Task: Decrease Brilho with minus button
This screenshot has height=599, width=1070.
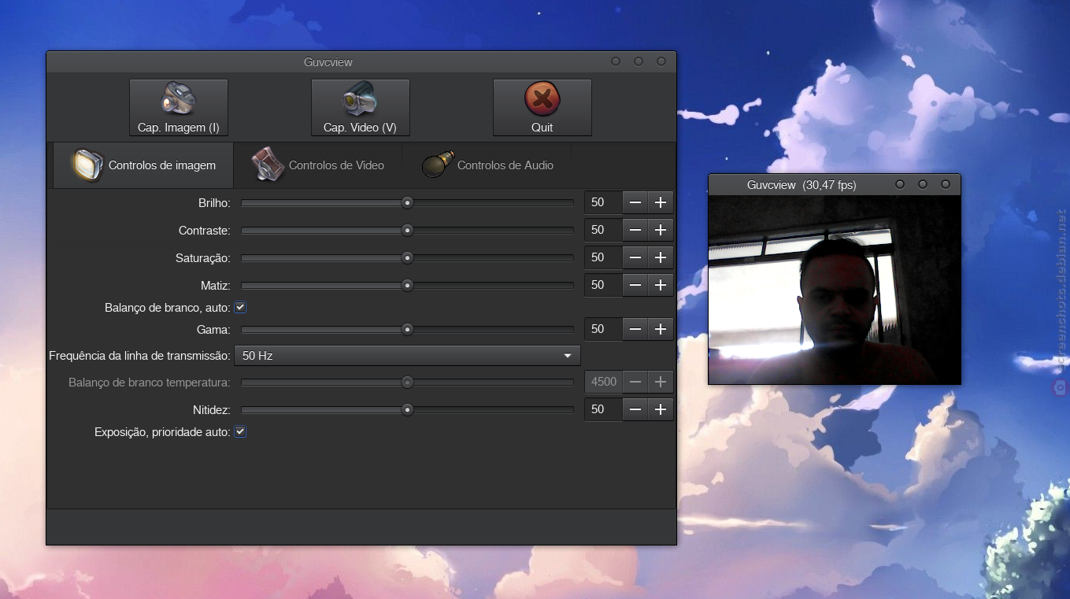Action: click(635, 202)
